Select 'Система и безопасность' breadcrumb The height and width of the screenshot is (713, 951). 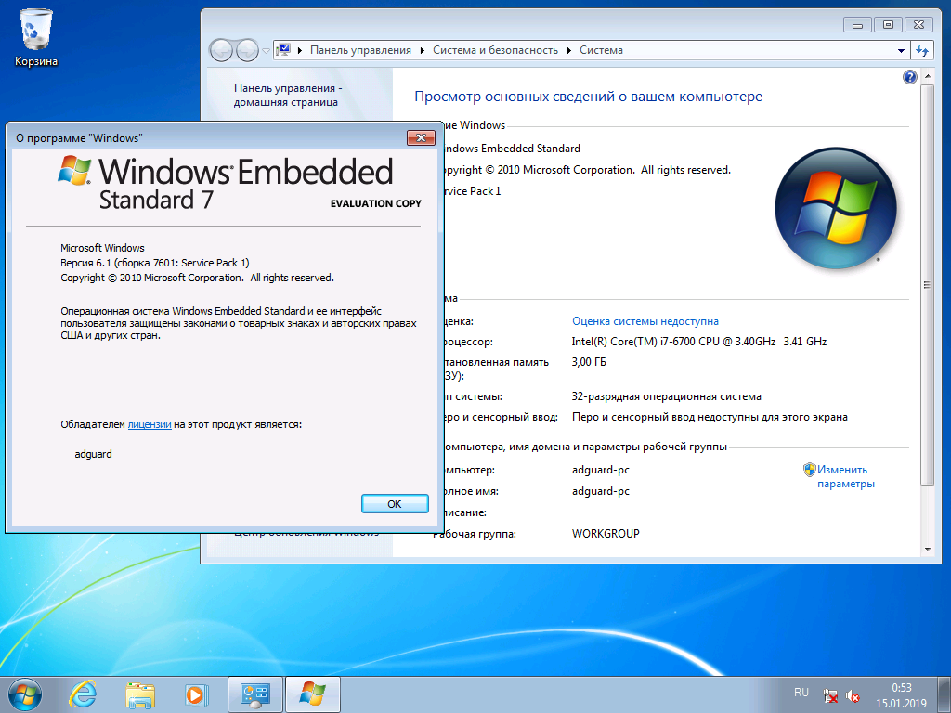[x=496, y=50]
